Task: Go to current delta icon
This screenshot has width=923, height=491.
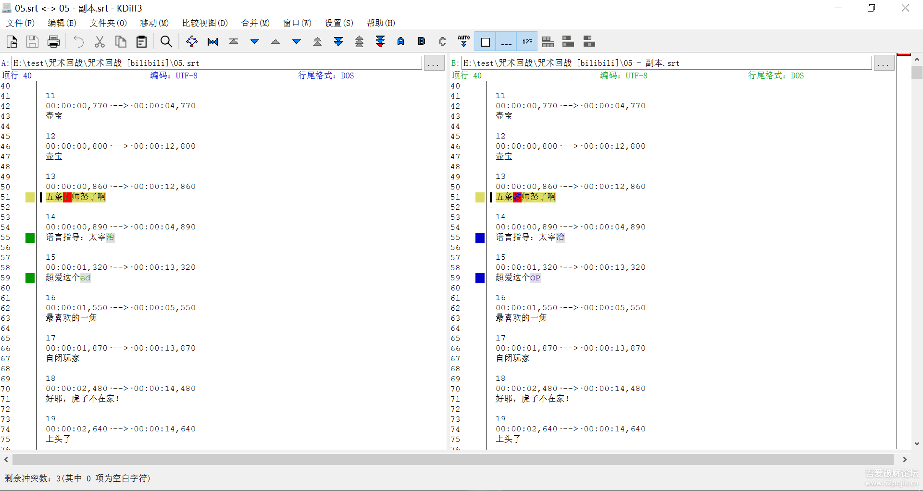Action: [191, 42]
